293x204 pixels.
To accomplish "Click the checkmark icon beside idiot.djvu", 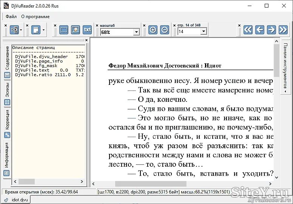I will click(6, 200).
